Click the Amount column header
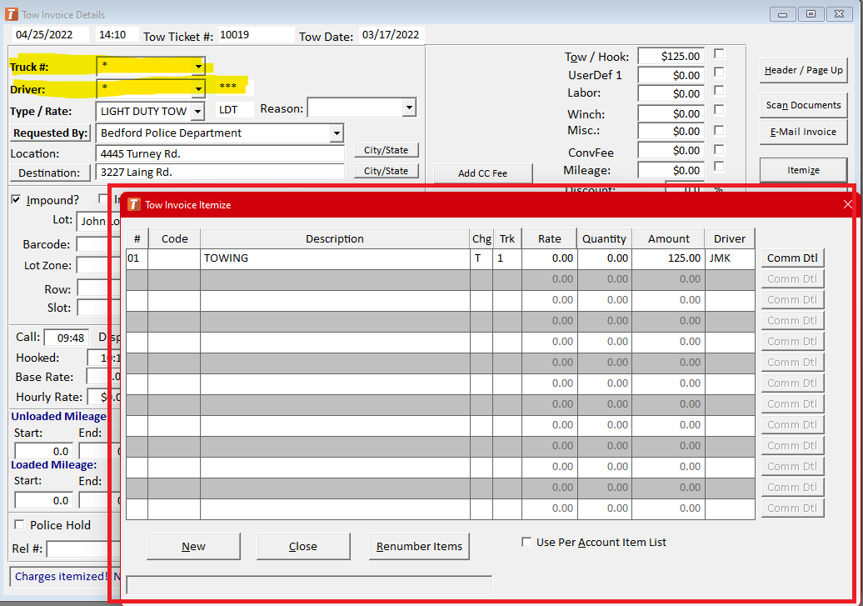863x606 pixels. (x=668, y=238)
